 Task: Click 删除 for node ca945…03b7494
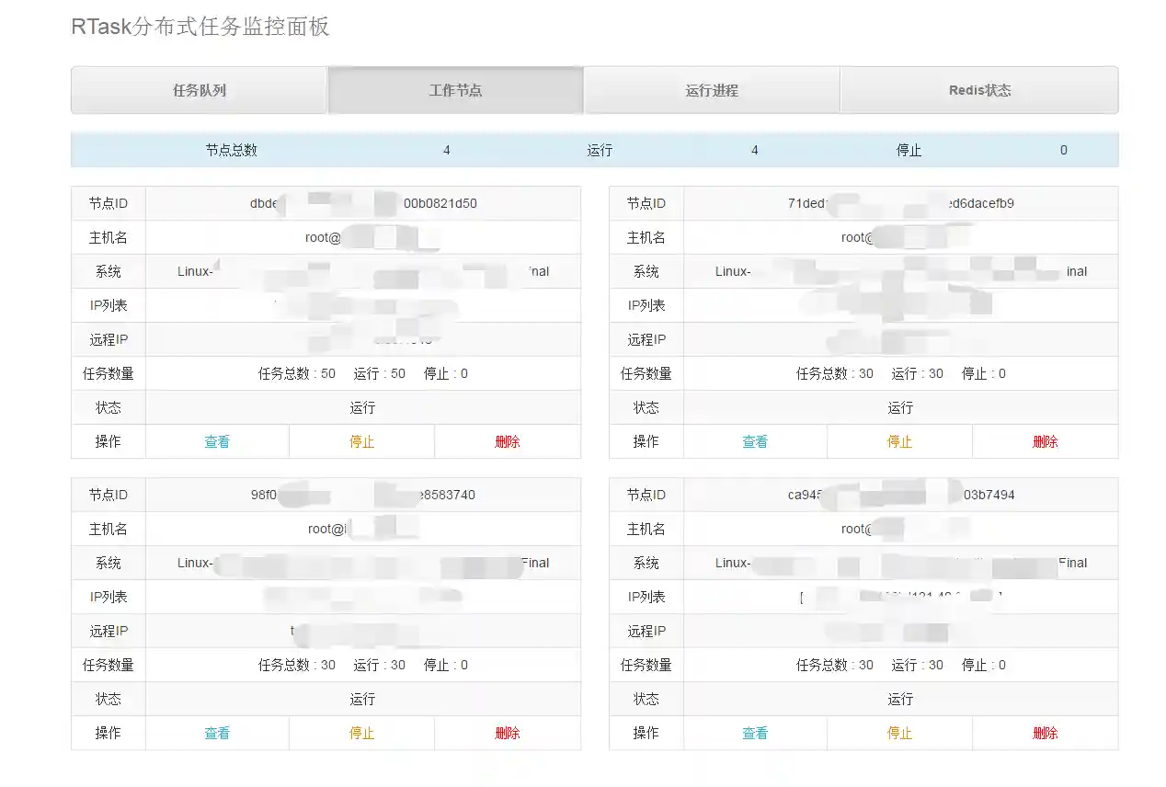(1046, 733)
